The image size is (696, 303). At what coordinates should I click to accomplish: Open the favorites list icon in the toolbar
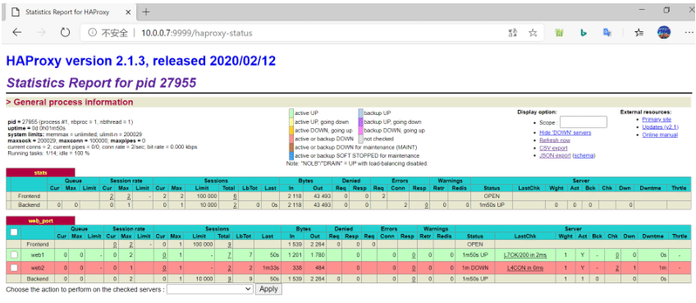639,32
